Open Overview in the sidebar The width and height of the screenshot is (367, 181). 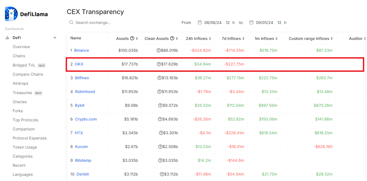21,47
